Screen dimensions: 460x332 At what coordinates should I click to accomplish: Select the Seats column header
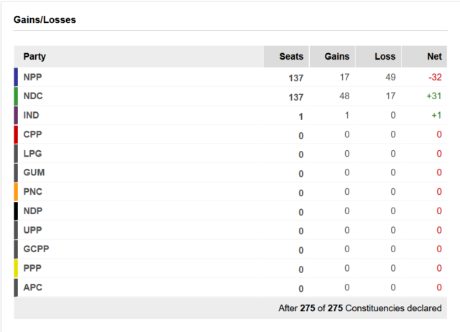[x=286, y=57]
